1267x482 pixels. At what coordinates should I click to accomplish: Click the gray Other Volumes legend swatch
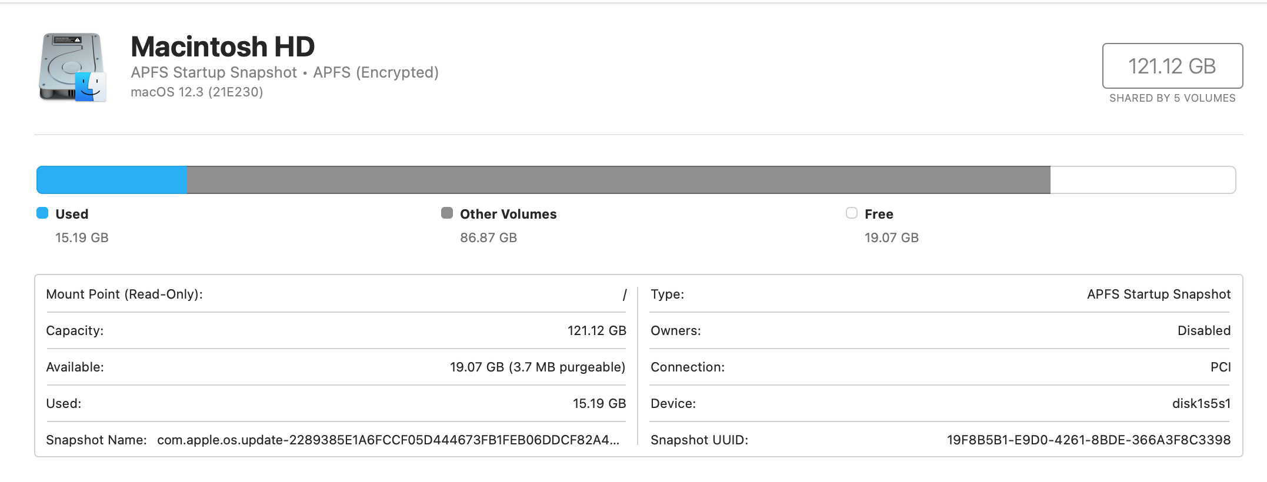coord(447,213)
